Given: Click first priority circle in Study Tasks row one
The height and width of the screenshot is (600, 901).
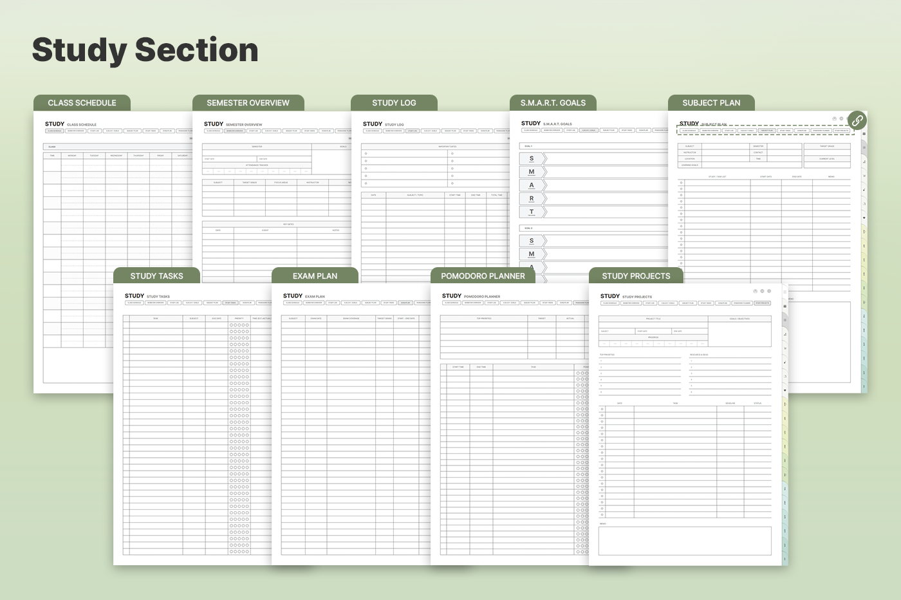Looking at the screenshot, I should [231, 325].
